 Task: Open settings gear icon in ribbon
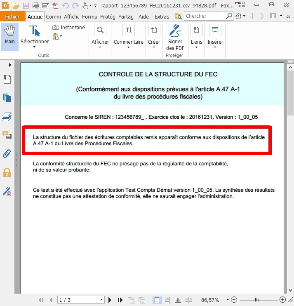(238, 16)
